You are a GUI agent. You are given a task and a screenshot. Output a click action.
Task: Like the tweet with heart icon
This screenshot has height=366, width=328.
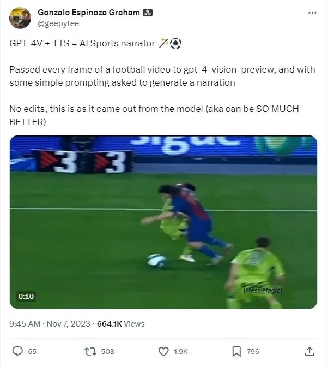[x=163, y=351]
